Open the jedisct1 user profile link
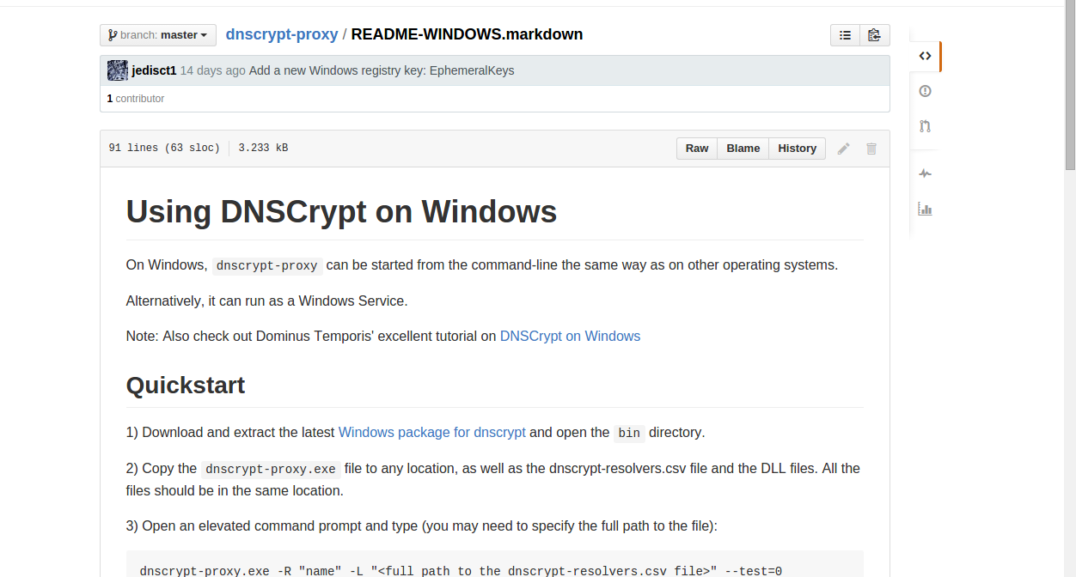This screenshot has height=577, width=1076. [155, 70]
